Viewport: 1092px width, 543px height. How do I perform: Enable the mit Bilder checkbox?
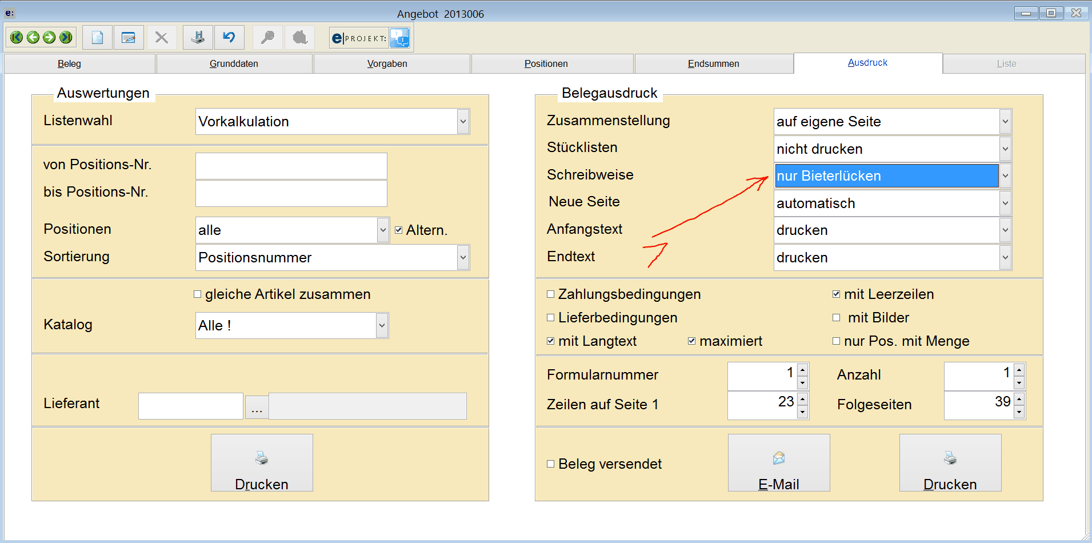pos(836,318)
